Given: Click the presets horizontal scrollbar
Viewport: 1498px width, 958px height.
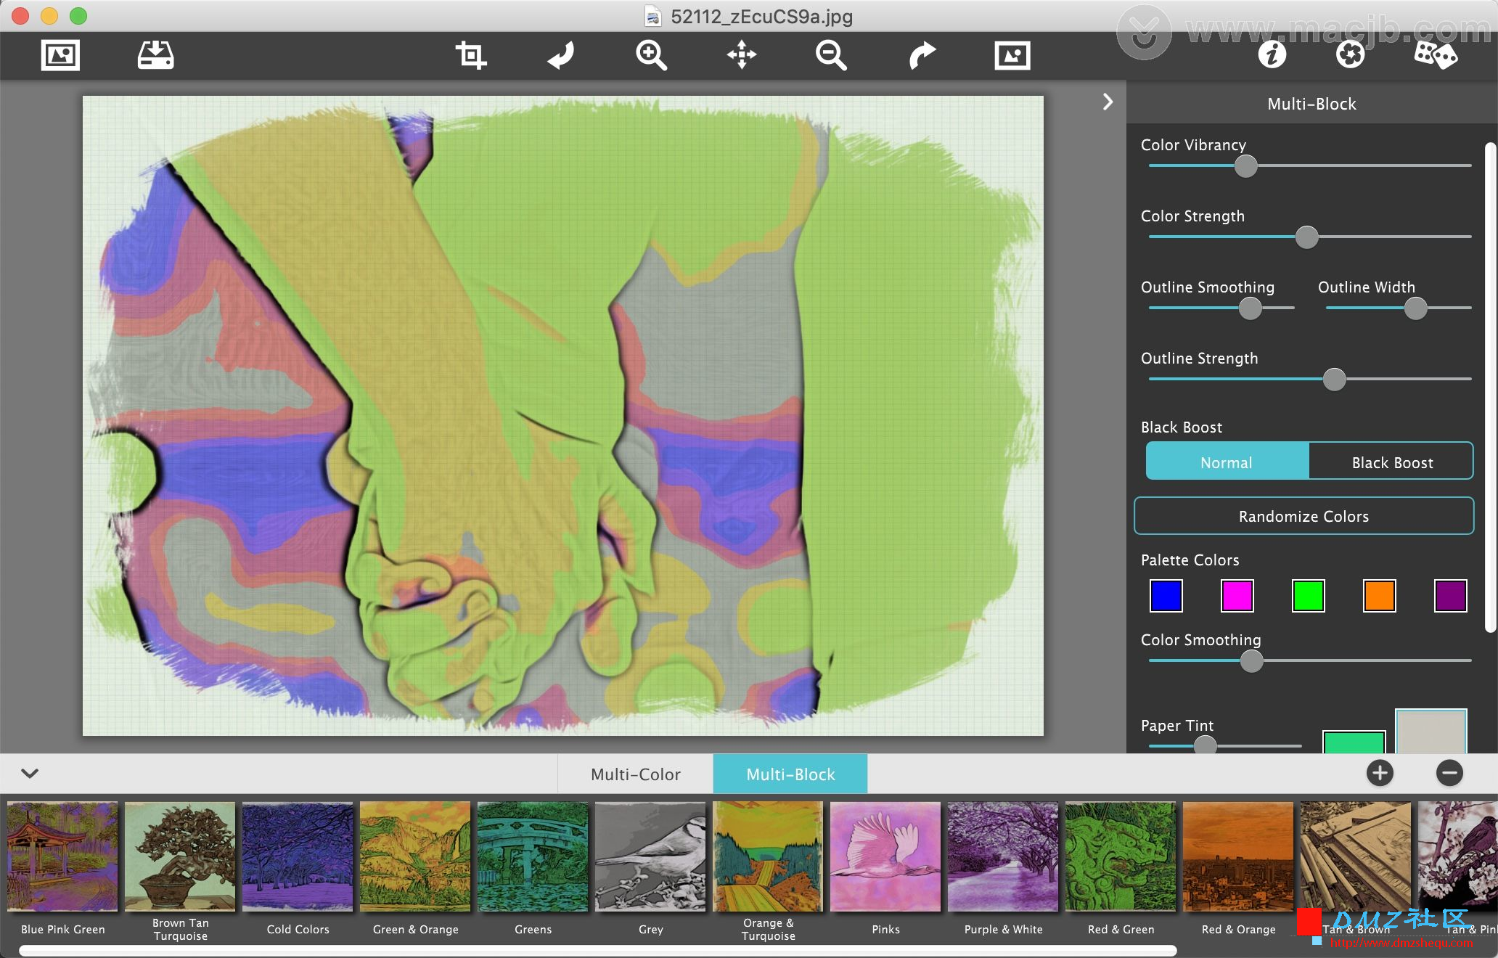Looking at the screenshot, I should tap(598, 950).
